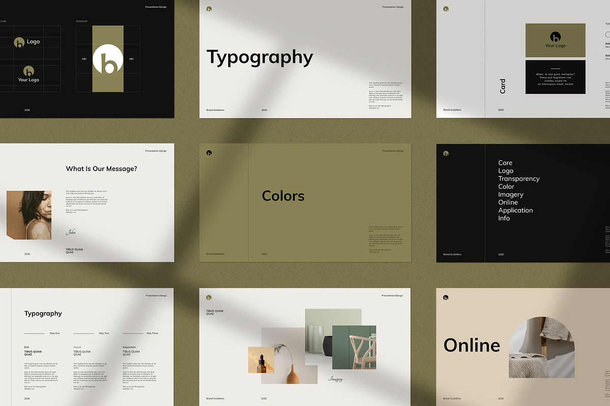
Task: Click the 'Step Two' label
Action: point(104,333)
